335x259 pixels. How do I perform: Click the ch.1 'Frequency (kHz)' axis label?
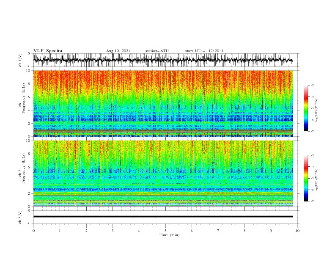coord(24,97)
